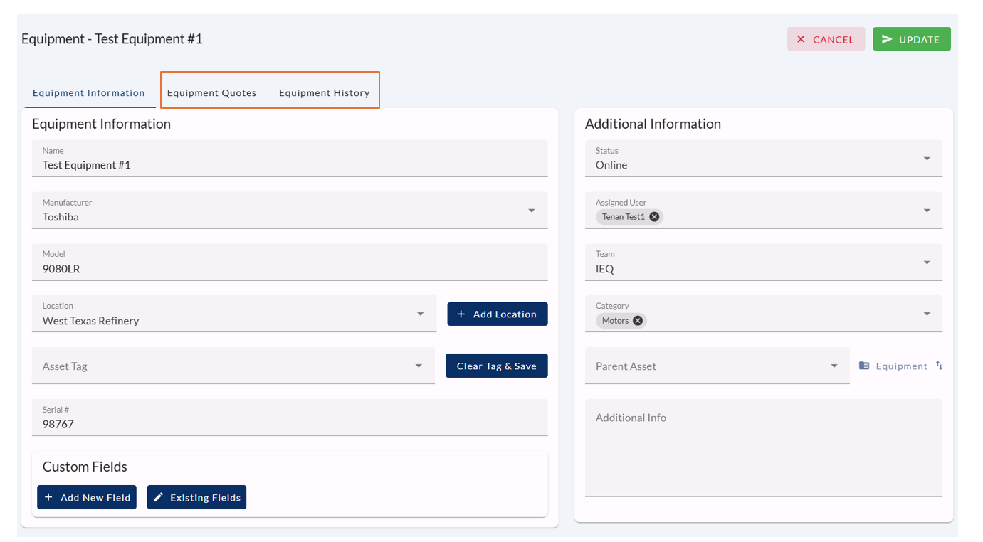
Task: Click the swap arrows icon beside Equipment
Action: [x=940, y=366]
